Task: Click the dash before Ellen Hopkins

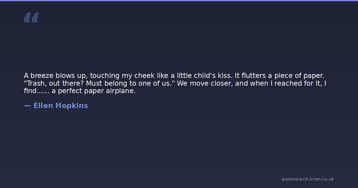Action: 27,106
